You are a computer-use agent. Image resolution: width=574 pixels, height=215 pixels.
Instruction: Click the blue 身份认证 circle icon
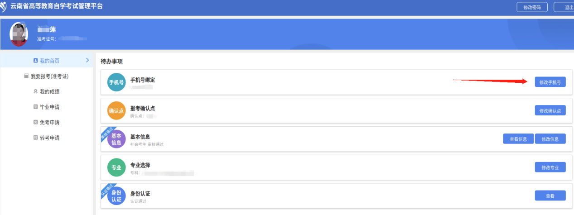tap(116, 196)
